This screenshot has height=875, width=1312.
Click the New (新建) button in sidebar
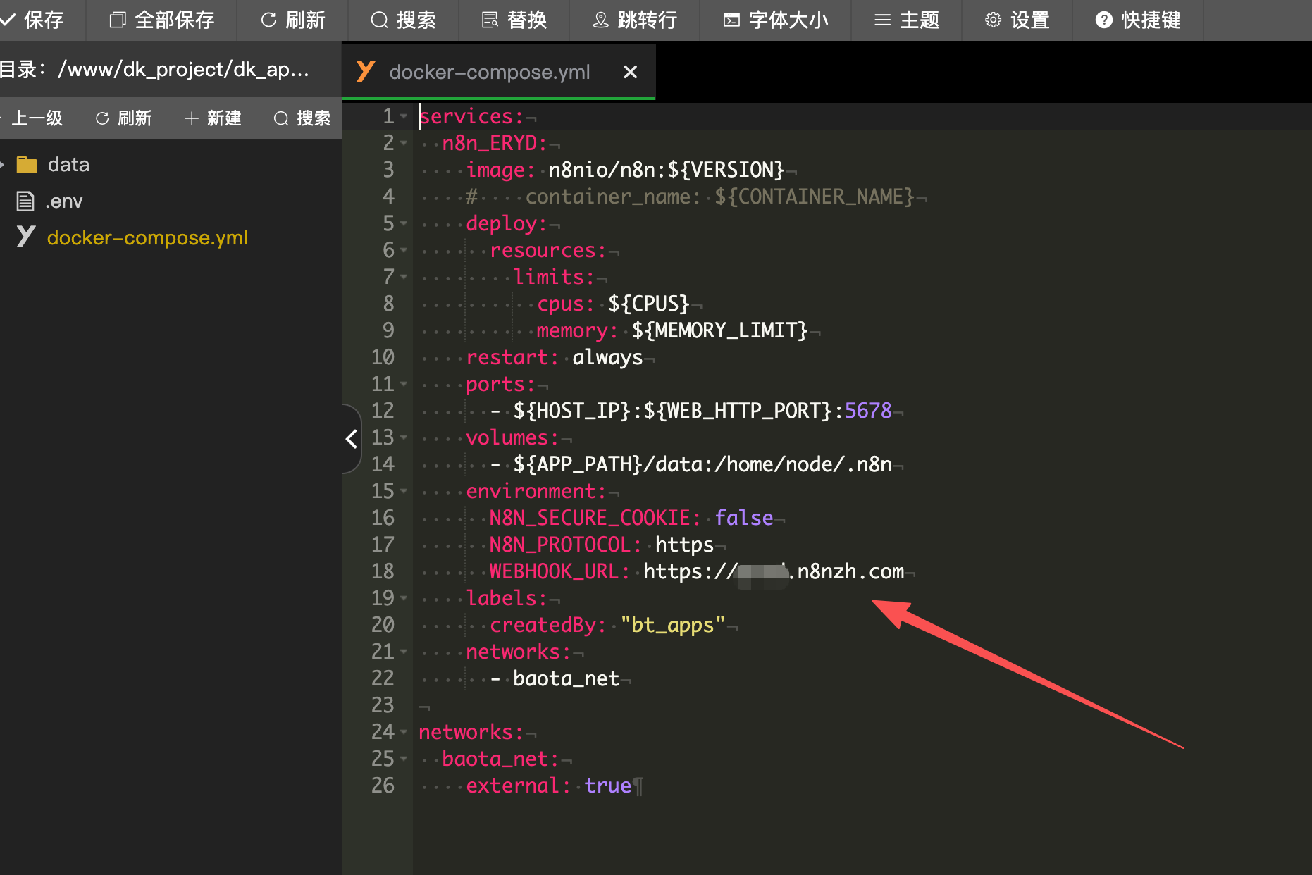[213, 118]
